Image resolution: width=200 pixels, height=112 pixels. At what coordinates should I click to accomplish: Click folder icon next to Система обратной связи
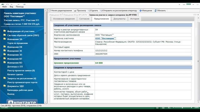tap(5, 35)
